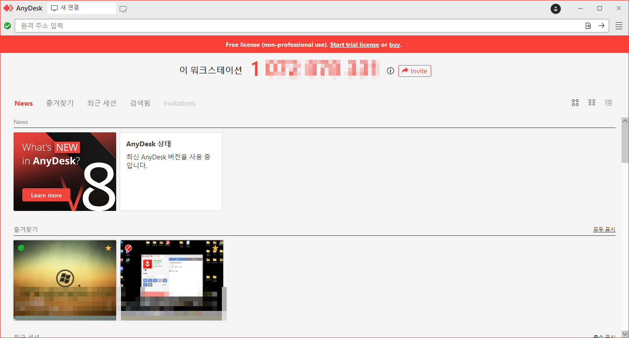Enable list view mode
Screen dimensions: 629x338
tap(608, 103)
